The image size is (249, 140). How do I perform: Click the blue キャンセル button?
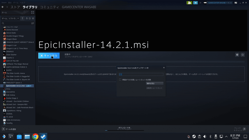pos(49,56)
